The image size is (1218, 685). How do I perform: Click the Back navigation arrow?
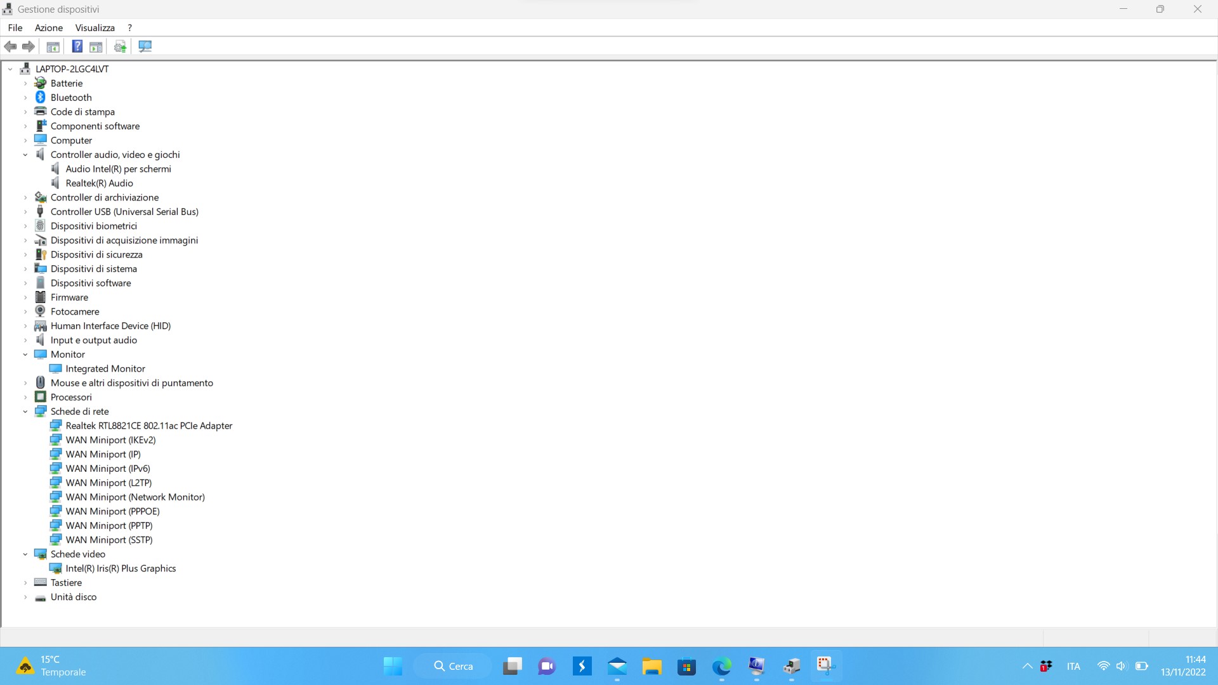[x=10, y=46]
